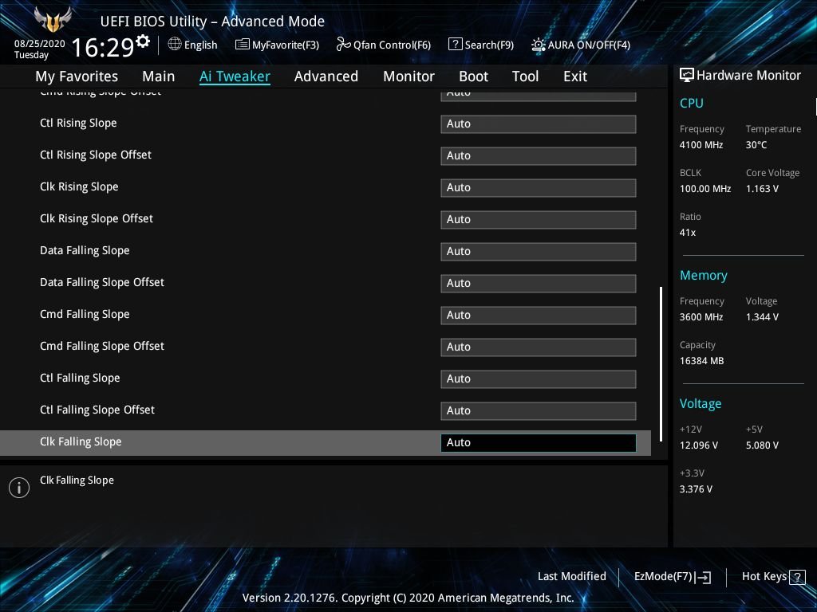This screenshot has width=817, height=612.
Task: Select the Clk Rising Slope Offset label
Action: click(x=97, y=218)
